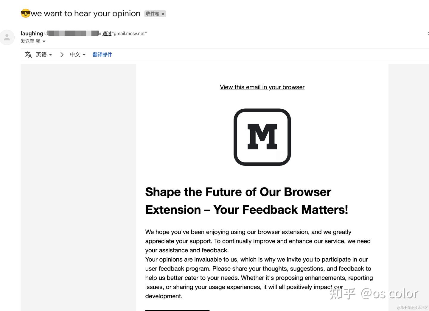Click the "gmail.mcsv.net" domain text

pyautogui.click(x=130, y=34)
